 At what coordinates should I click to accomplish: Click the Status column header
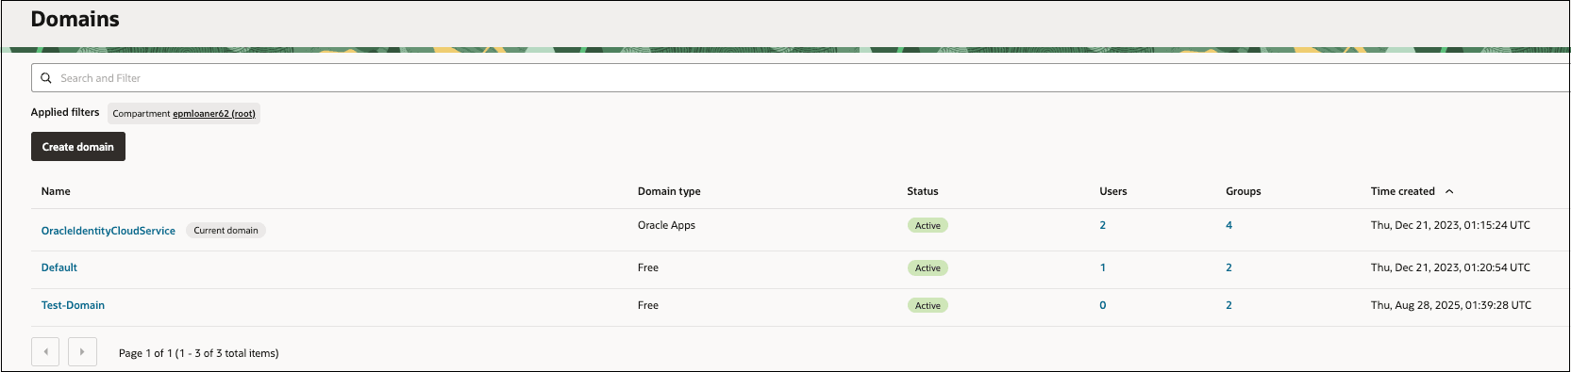point(923,191)
